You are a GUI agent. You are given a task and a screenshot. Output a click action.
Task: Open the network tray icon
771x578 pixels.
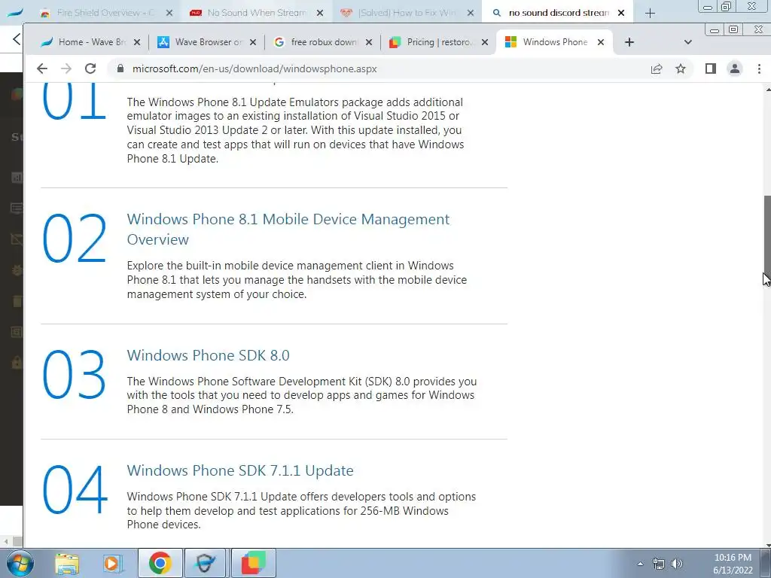(658, 564)
